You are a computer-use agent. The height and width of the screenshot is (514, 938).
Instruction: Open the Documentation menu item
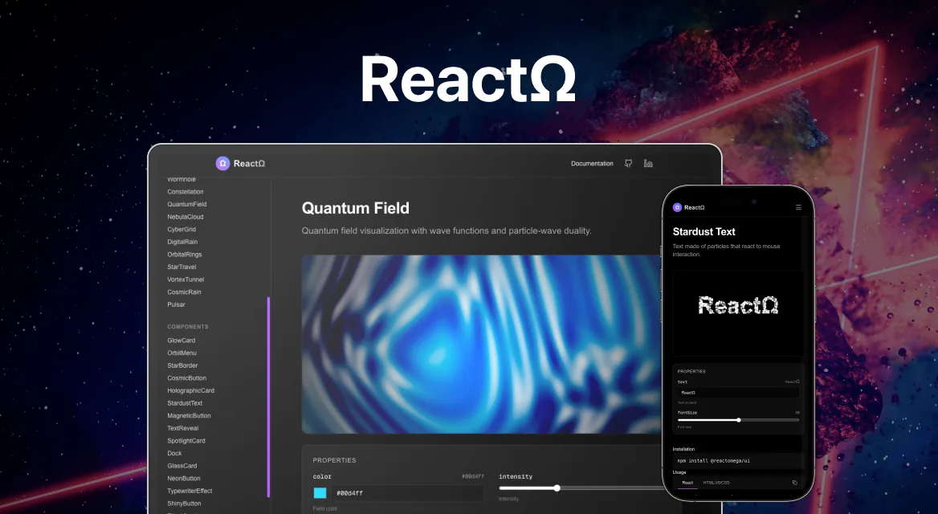coord(592,163)
